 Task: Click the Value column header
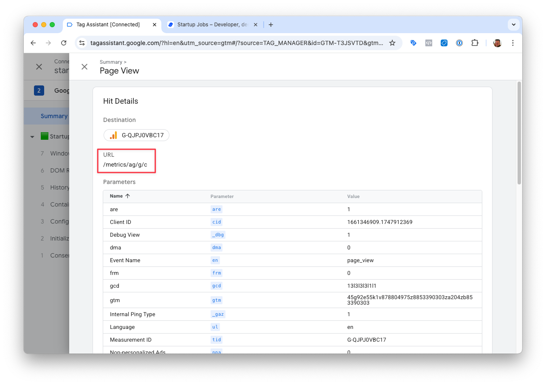click(353, 196)
